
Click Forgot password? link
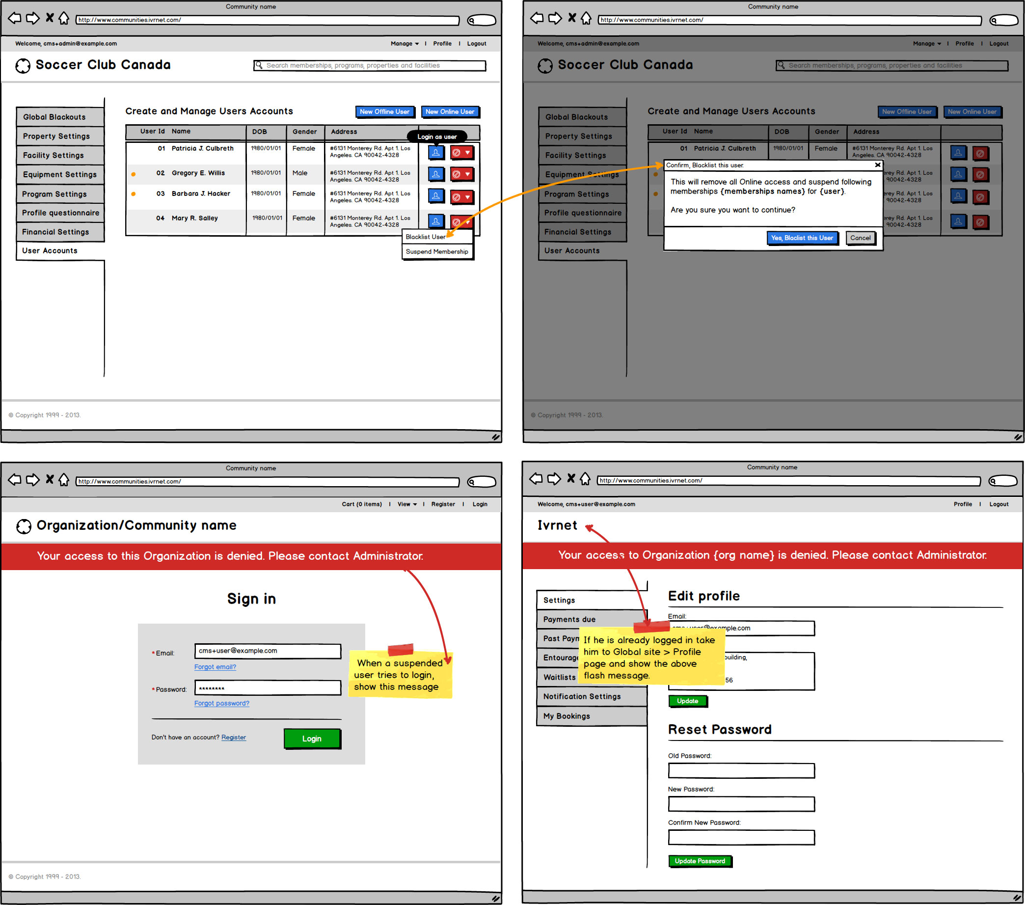222,703
